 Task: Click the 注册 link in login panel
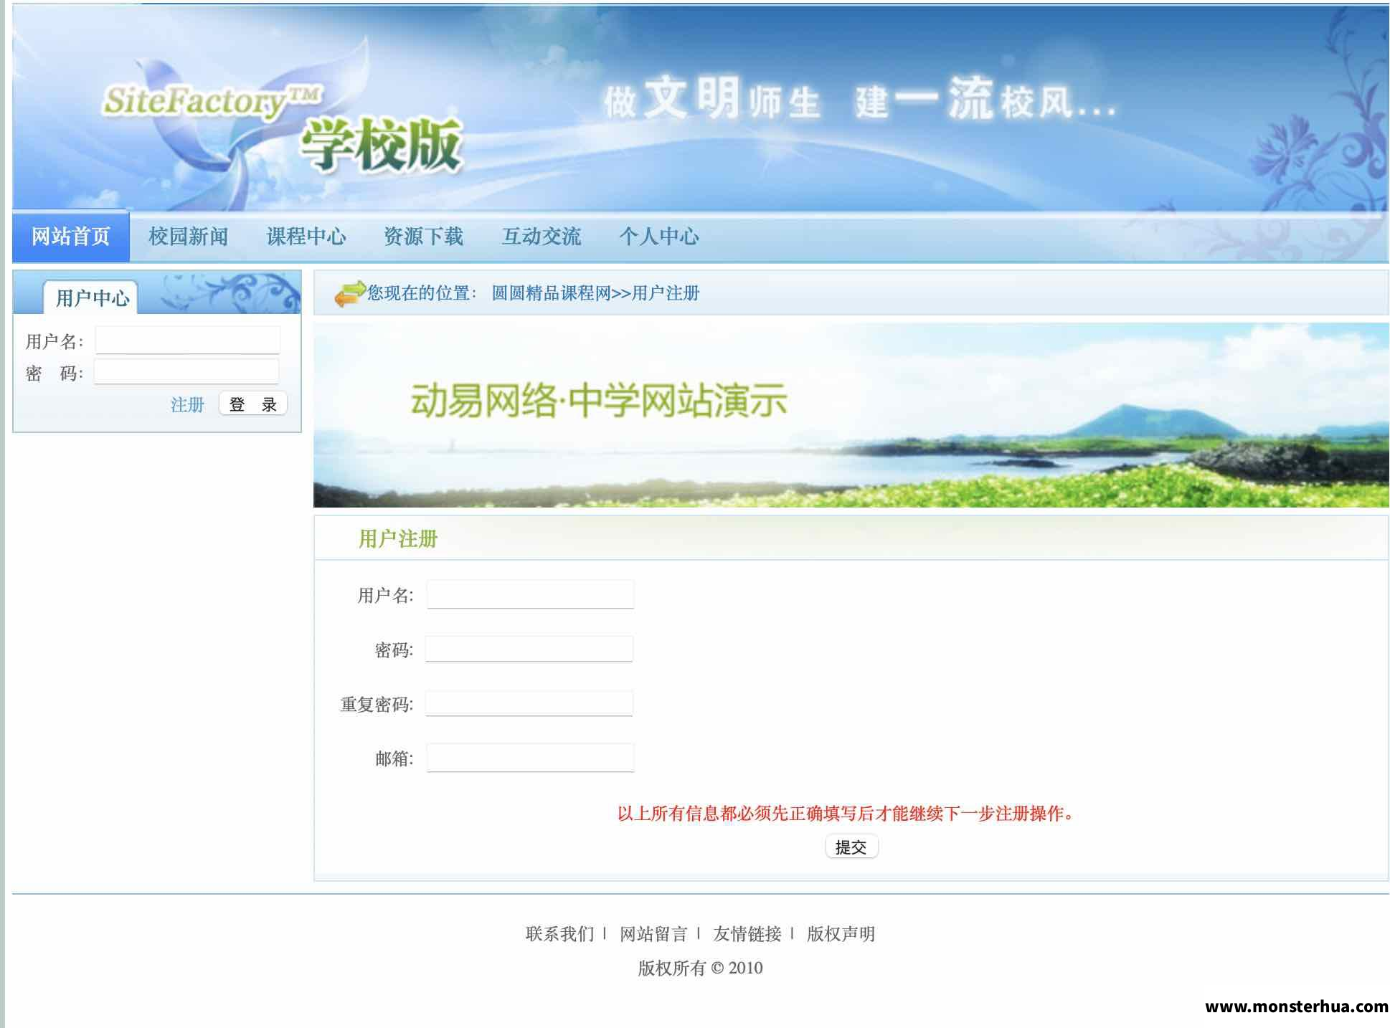(187, 404)
